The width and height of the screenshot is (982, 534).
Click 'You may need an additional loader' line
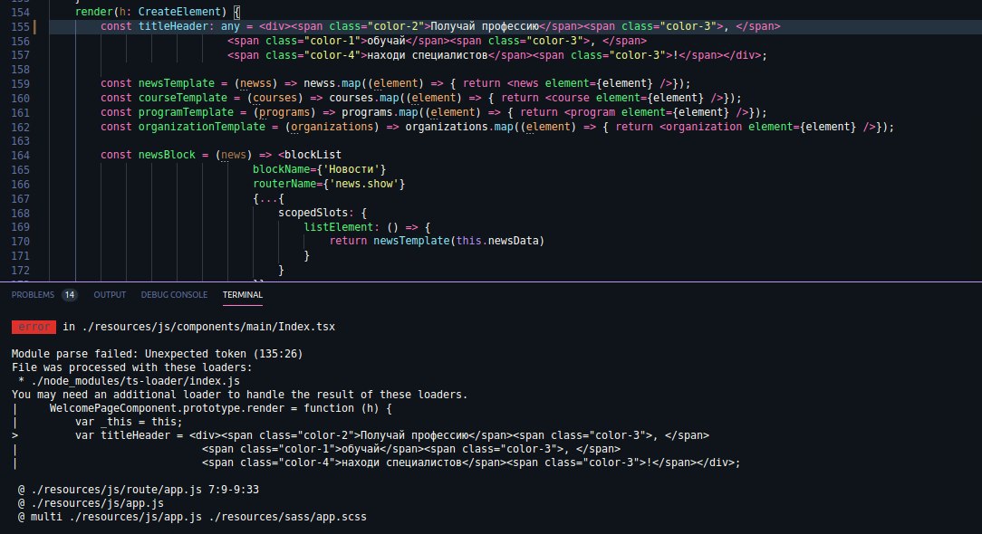tap(240, 395)
